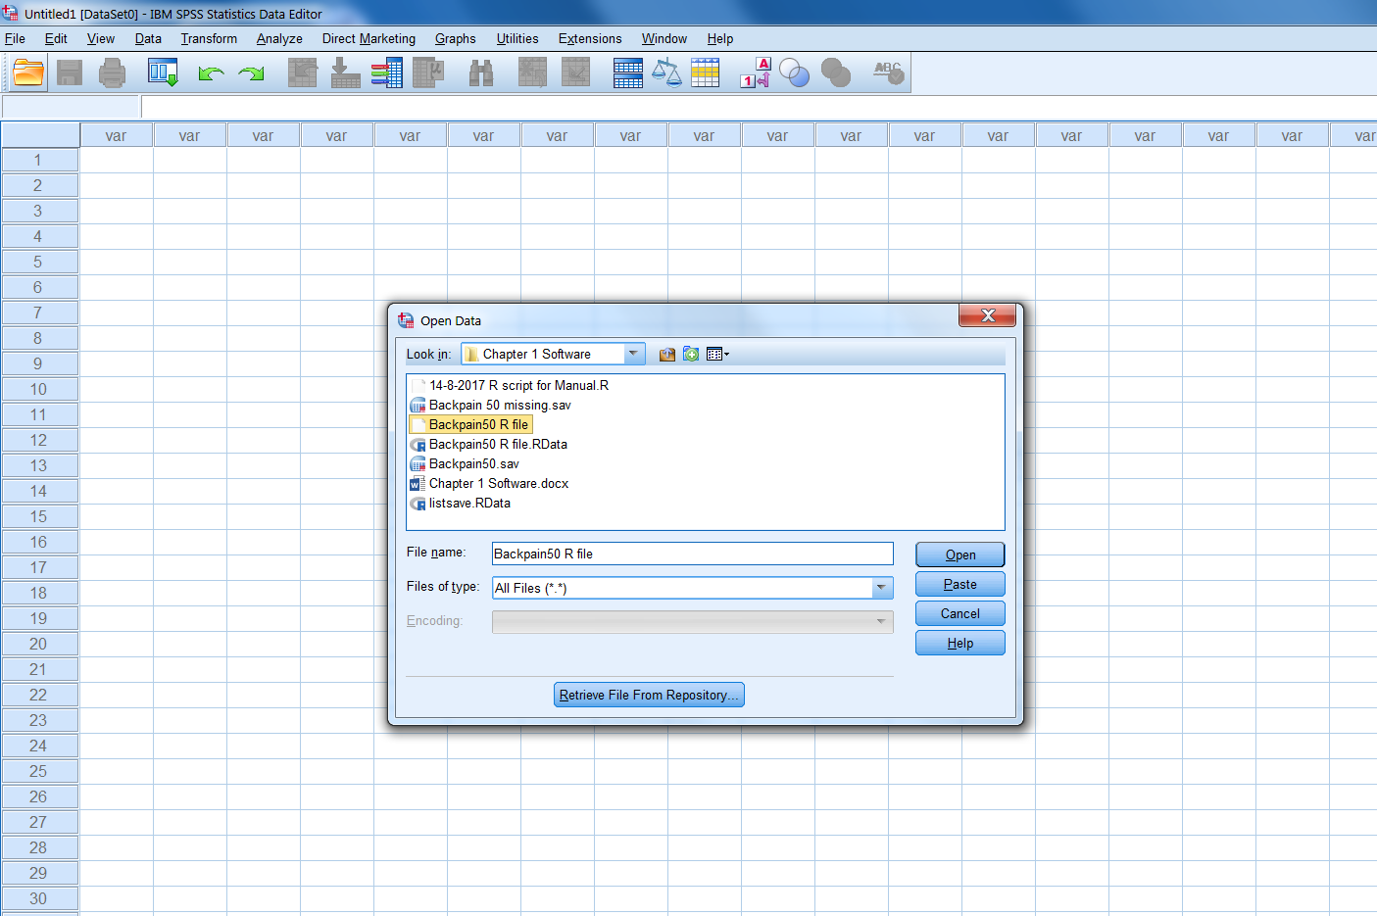Click the File name text field
1377x916 pixels.
pyautogui.click(x=692, y=554)
